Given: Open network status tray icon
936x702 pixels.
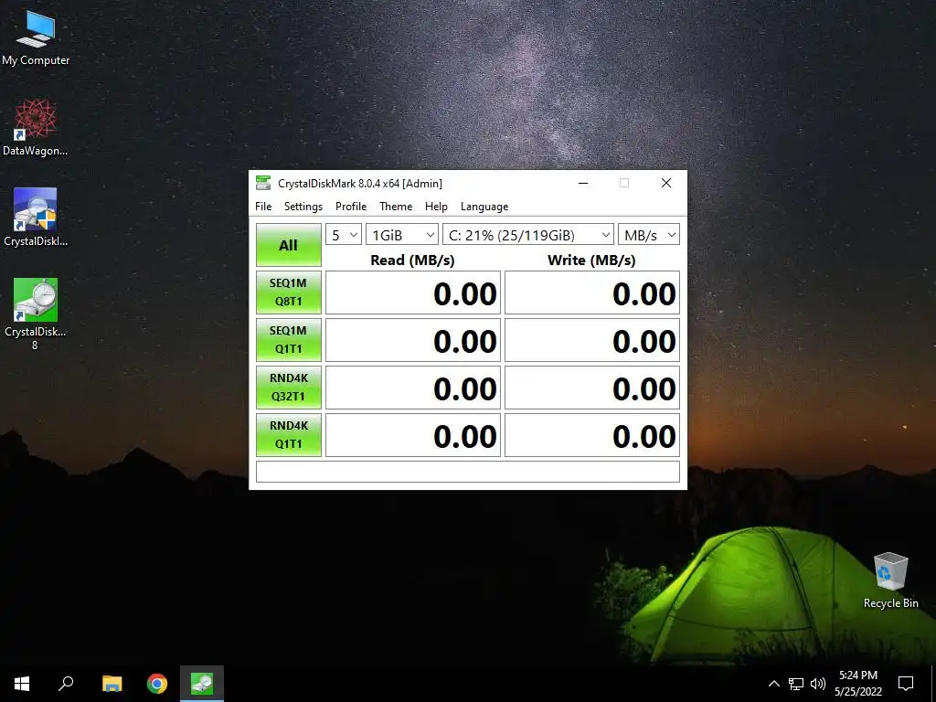Looking at the screenshot, I should [x=796, y=684].
